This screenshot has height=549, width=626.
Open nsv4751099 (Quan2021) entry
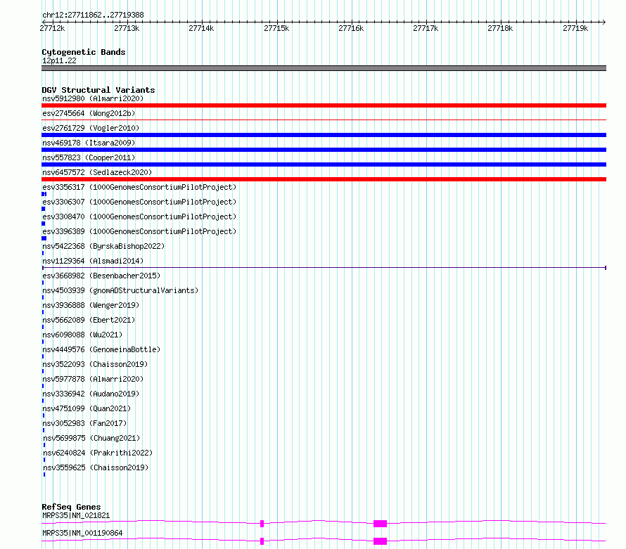tap(87, 408)
